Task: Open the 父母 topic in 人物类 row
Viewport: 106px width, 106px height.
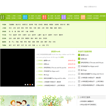Action: pos(14,28)
